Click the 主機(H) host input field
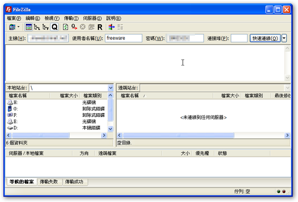This screenshot has height=202, width=298. tap(48, 38)
